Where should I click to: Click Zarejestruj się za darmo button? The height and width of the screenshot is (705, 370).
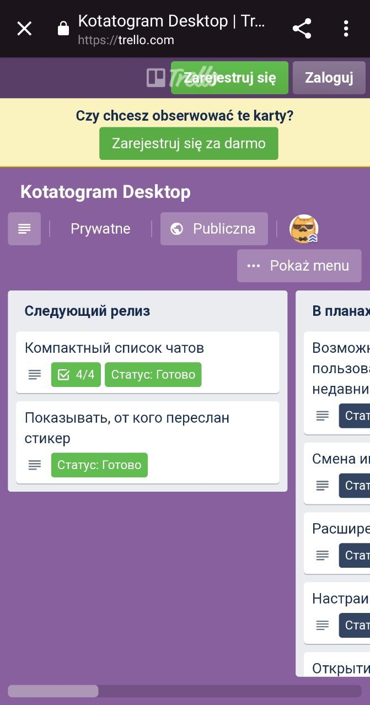click(x=189, y=143)
